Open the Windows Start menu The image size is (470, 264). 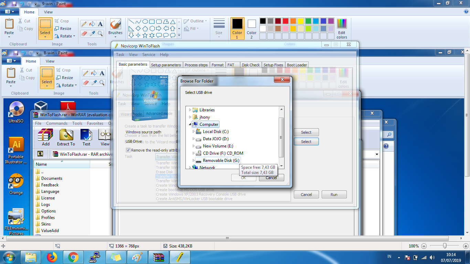pyautogui.click(x=9, y=257)
